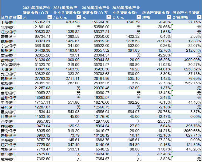Select the 锦州银行 cell
Image resolution: width=202 pixels, height=162 pixels.
11,78
